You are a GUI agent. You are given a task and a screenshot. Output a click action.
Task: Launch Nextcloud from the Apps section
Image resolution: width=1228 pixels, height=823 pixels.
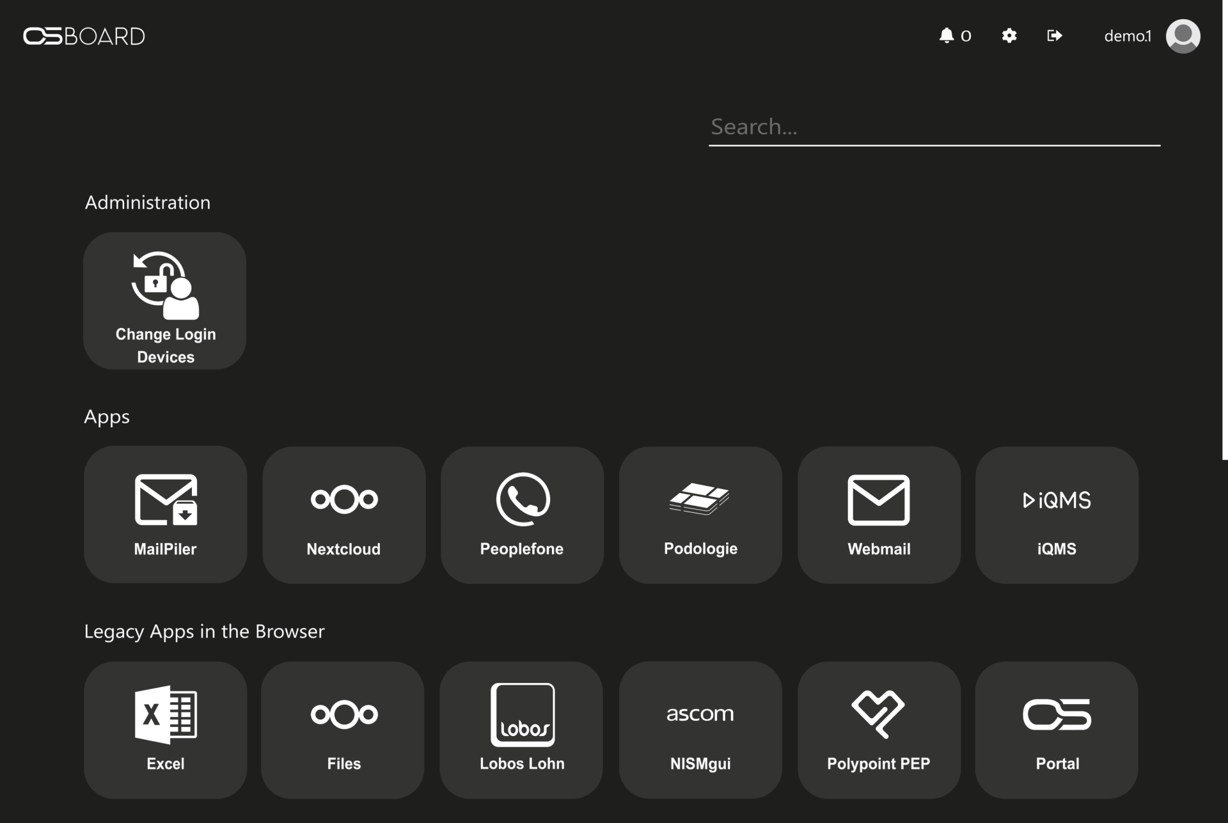point(343,515)
